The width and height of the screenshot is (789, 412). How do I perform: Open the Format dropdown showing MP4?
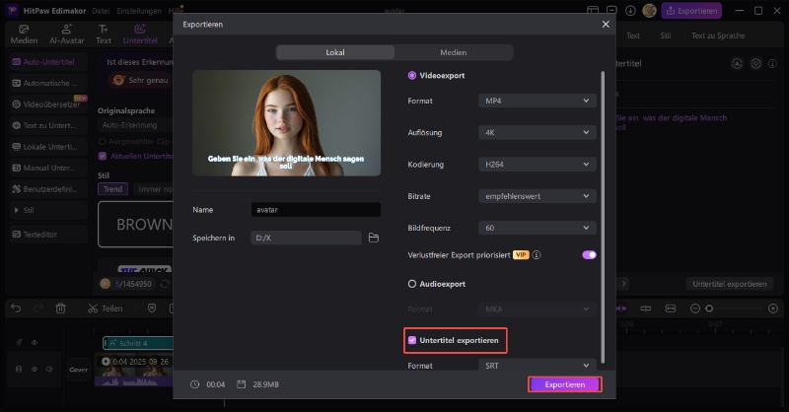[538, 101]
